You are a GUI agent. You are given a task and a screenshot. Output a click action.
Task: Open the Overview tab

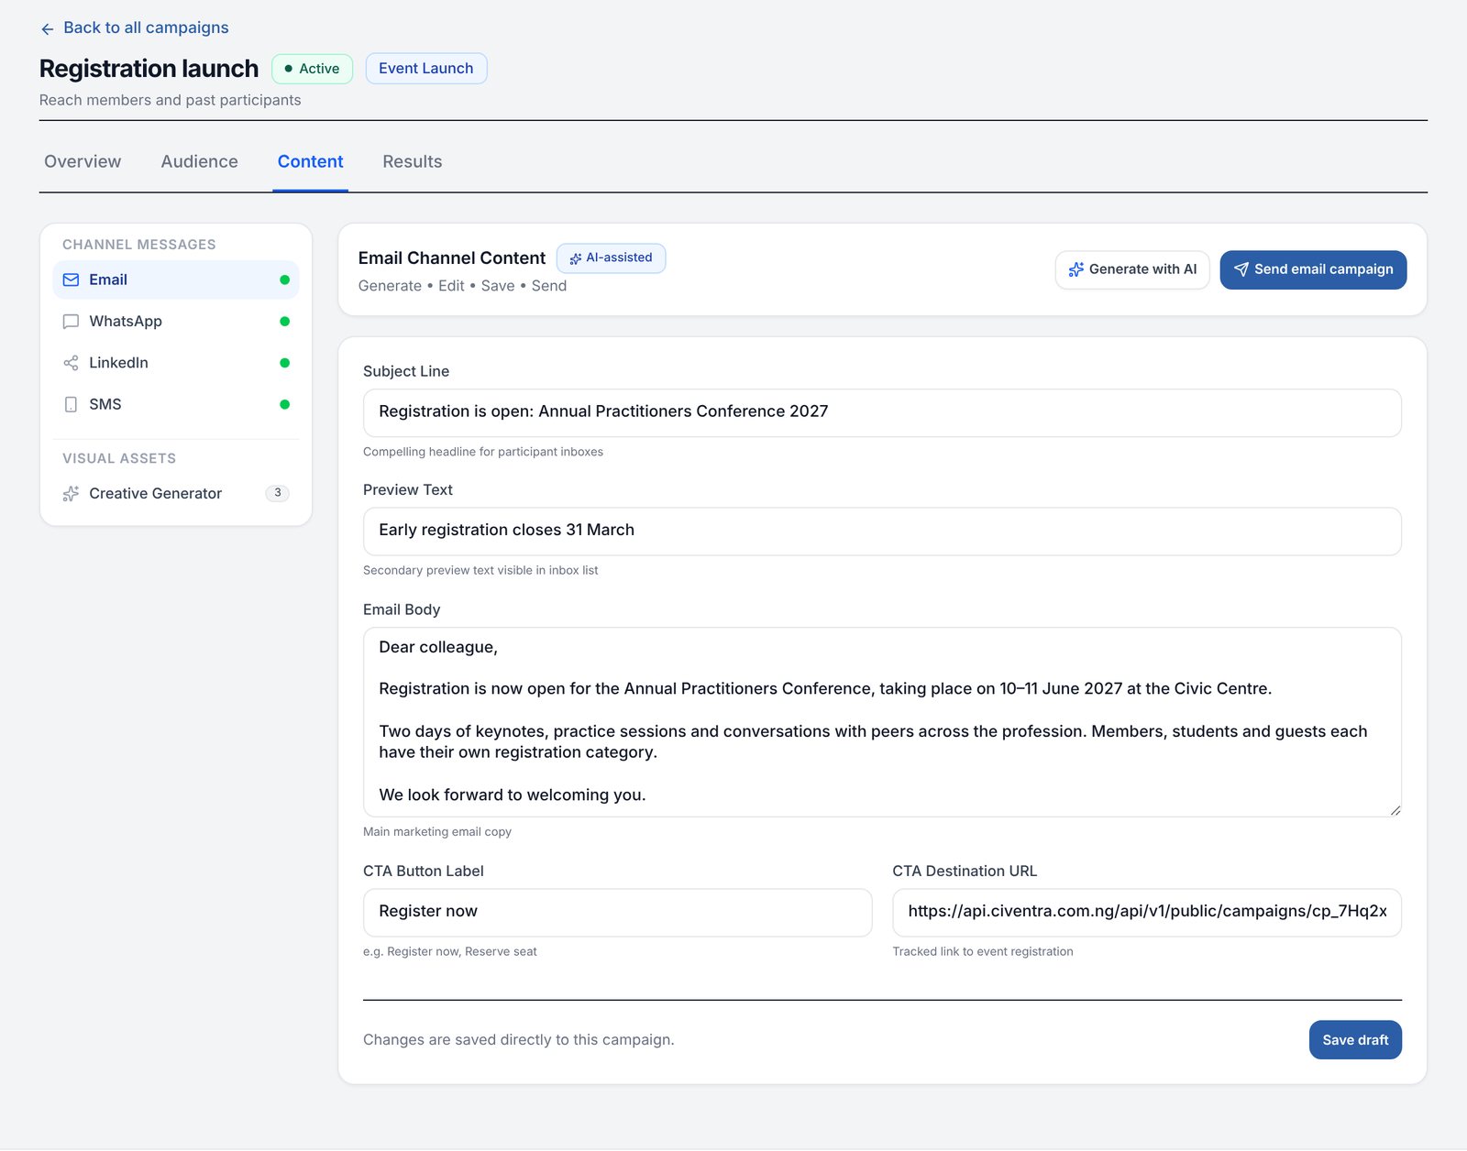pos(83,162)
